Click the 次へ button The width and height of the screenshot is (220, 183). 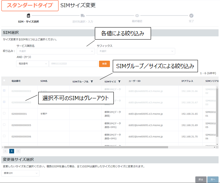[x=213, y=180]
